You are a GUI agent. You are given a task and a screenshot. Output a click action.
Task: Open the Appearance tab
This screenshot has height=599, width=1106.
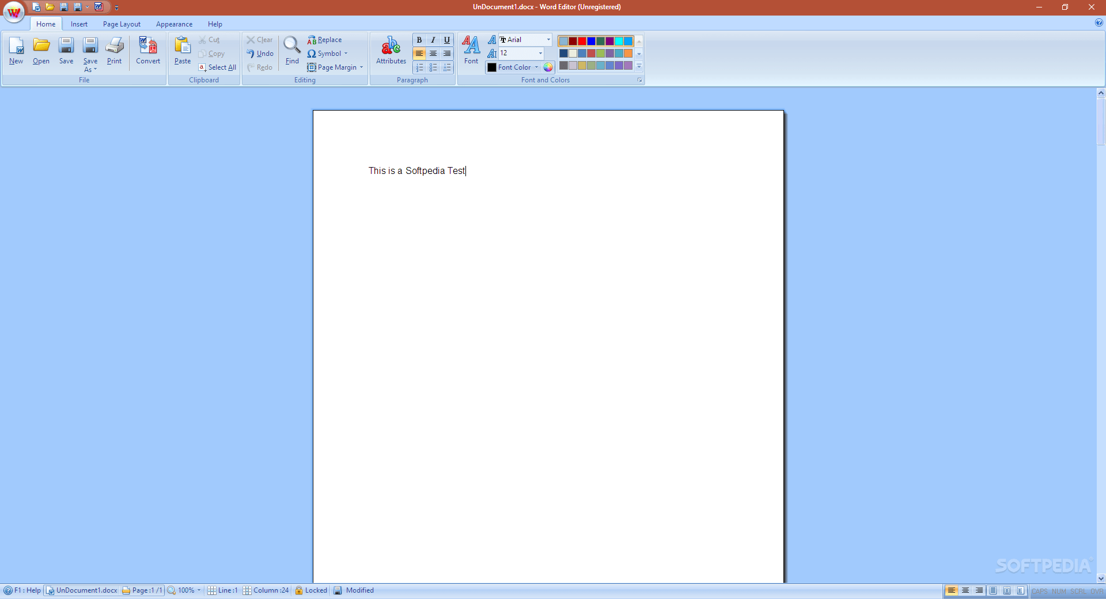coord(174,24)
